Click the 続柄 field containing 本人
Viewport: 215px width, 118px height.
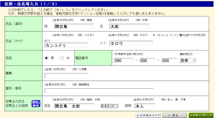(x=145, y=106)
